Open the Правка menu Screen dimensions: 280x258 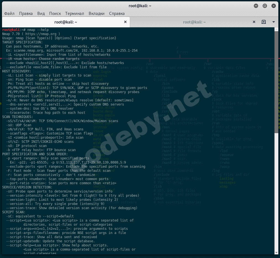(x=26, y=14)
